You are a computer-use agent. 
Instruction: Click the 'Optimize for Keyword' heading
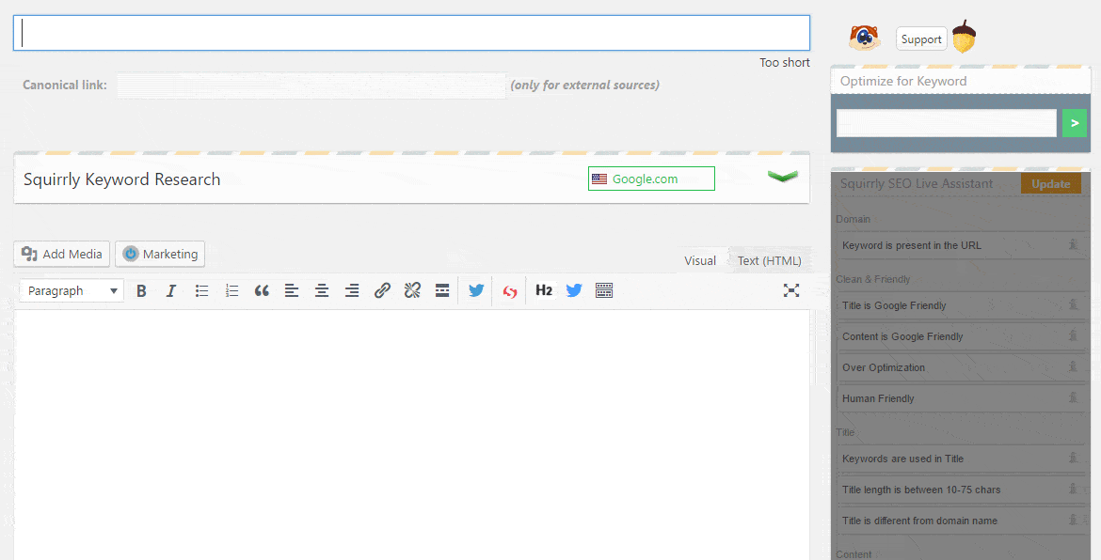(903, 82)
